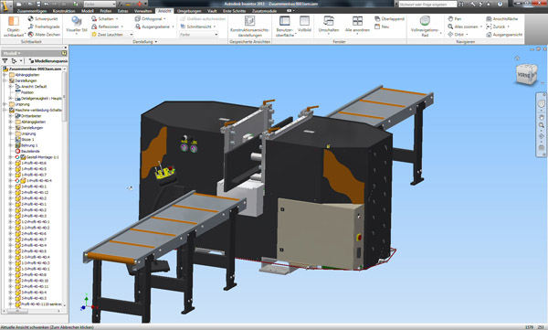
Task: Select 1-Profil-40-40:6 tree item
Action: click(x=34, y=163)
